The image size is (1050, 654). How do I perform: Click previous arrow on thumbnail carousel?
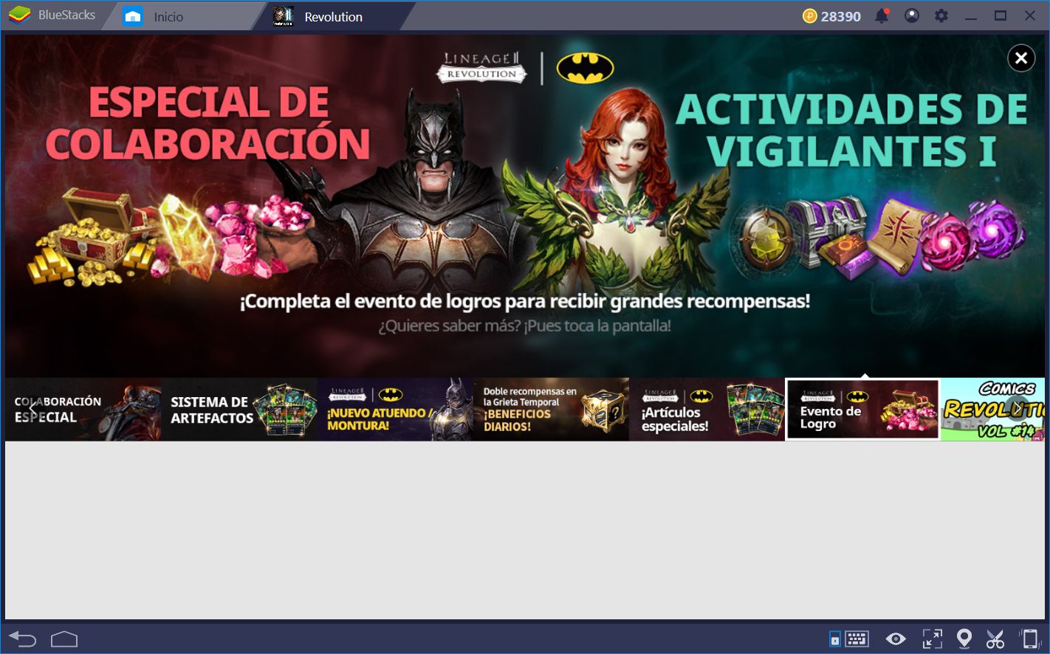tap(32, 409)
